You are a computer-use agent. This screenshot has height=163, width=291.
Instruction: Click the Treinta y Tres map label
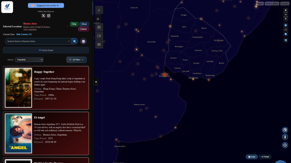click(217, 51)
